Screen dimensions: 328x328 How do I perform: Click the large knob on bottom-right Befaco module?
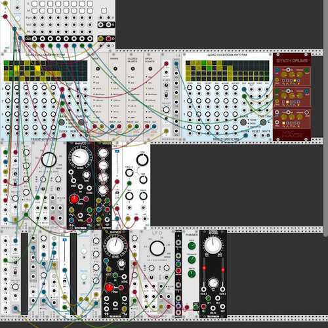(213, 245)
